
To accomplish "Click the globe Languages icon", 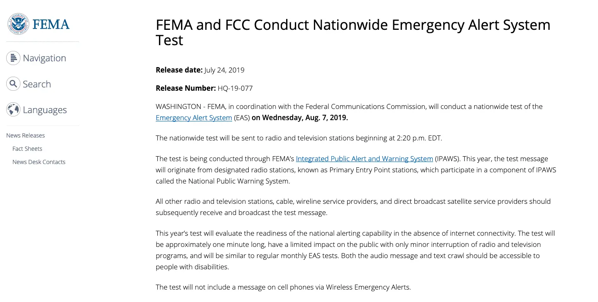I will (13, 110).
